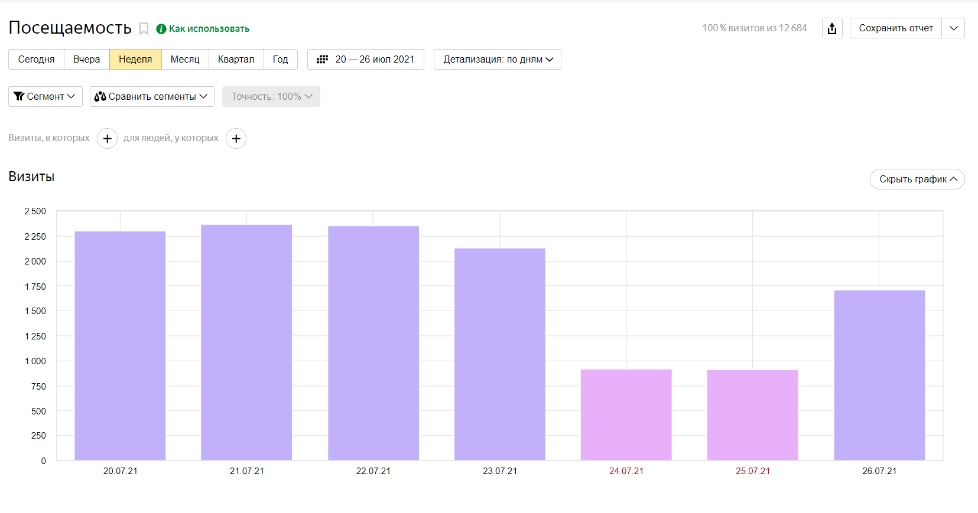Click the export/share report icon
This screenshot has height=513, width=978.
[832, 28]
